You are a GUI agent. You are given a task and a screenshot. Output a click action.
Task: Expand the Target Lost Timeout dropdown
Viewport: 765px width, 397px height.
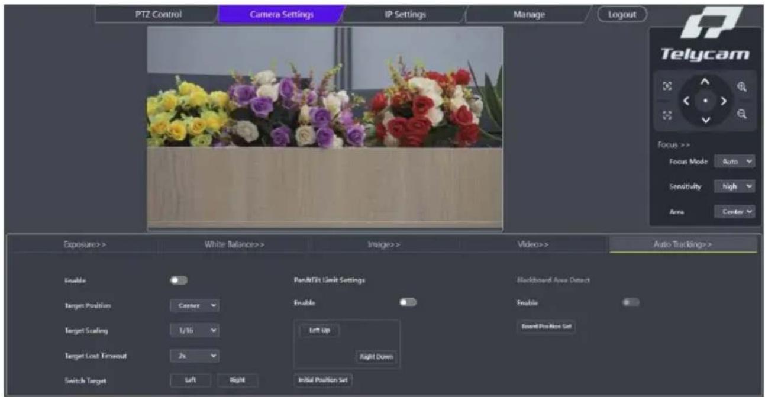[195, 357]
